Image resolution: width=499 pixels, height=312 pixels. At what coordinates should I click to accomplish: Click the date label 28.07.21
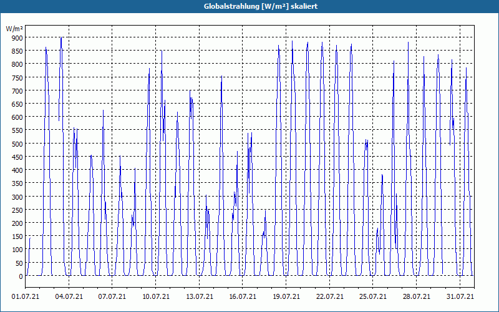click(416, 296)
